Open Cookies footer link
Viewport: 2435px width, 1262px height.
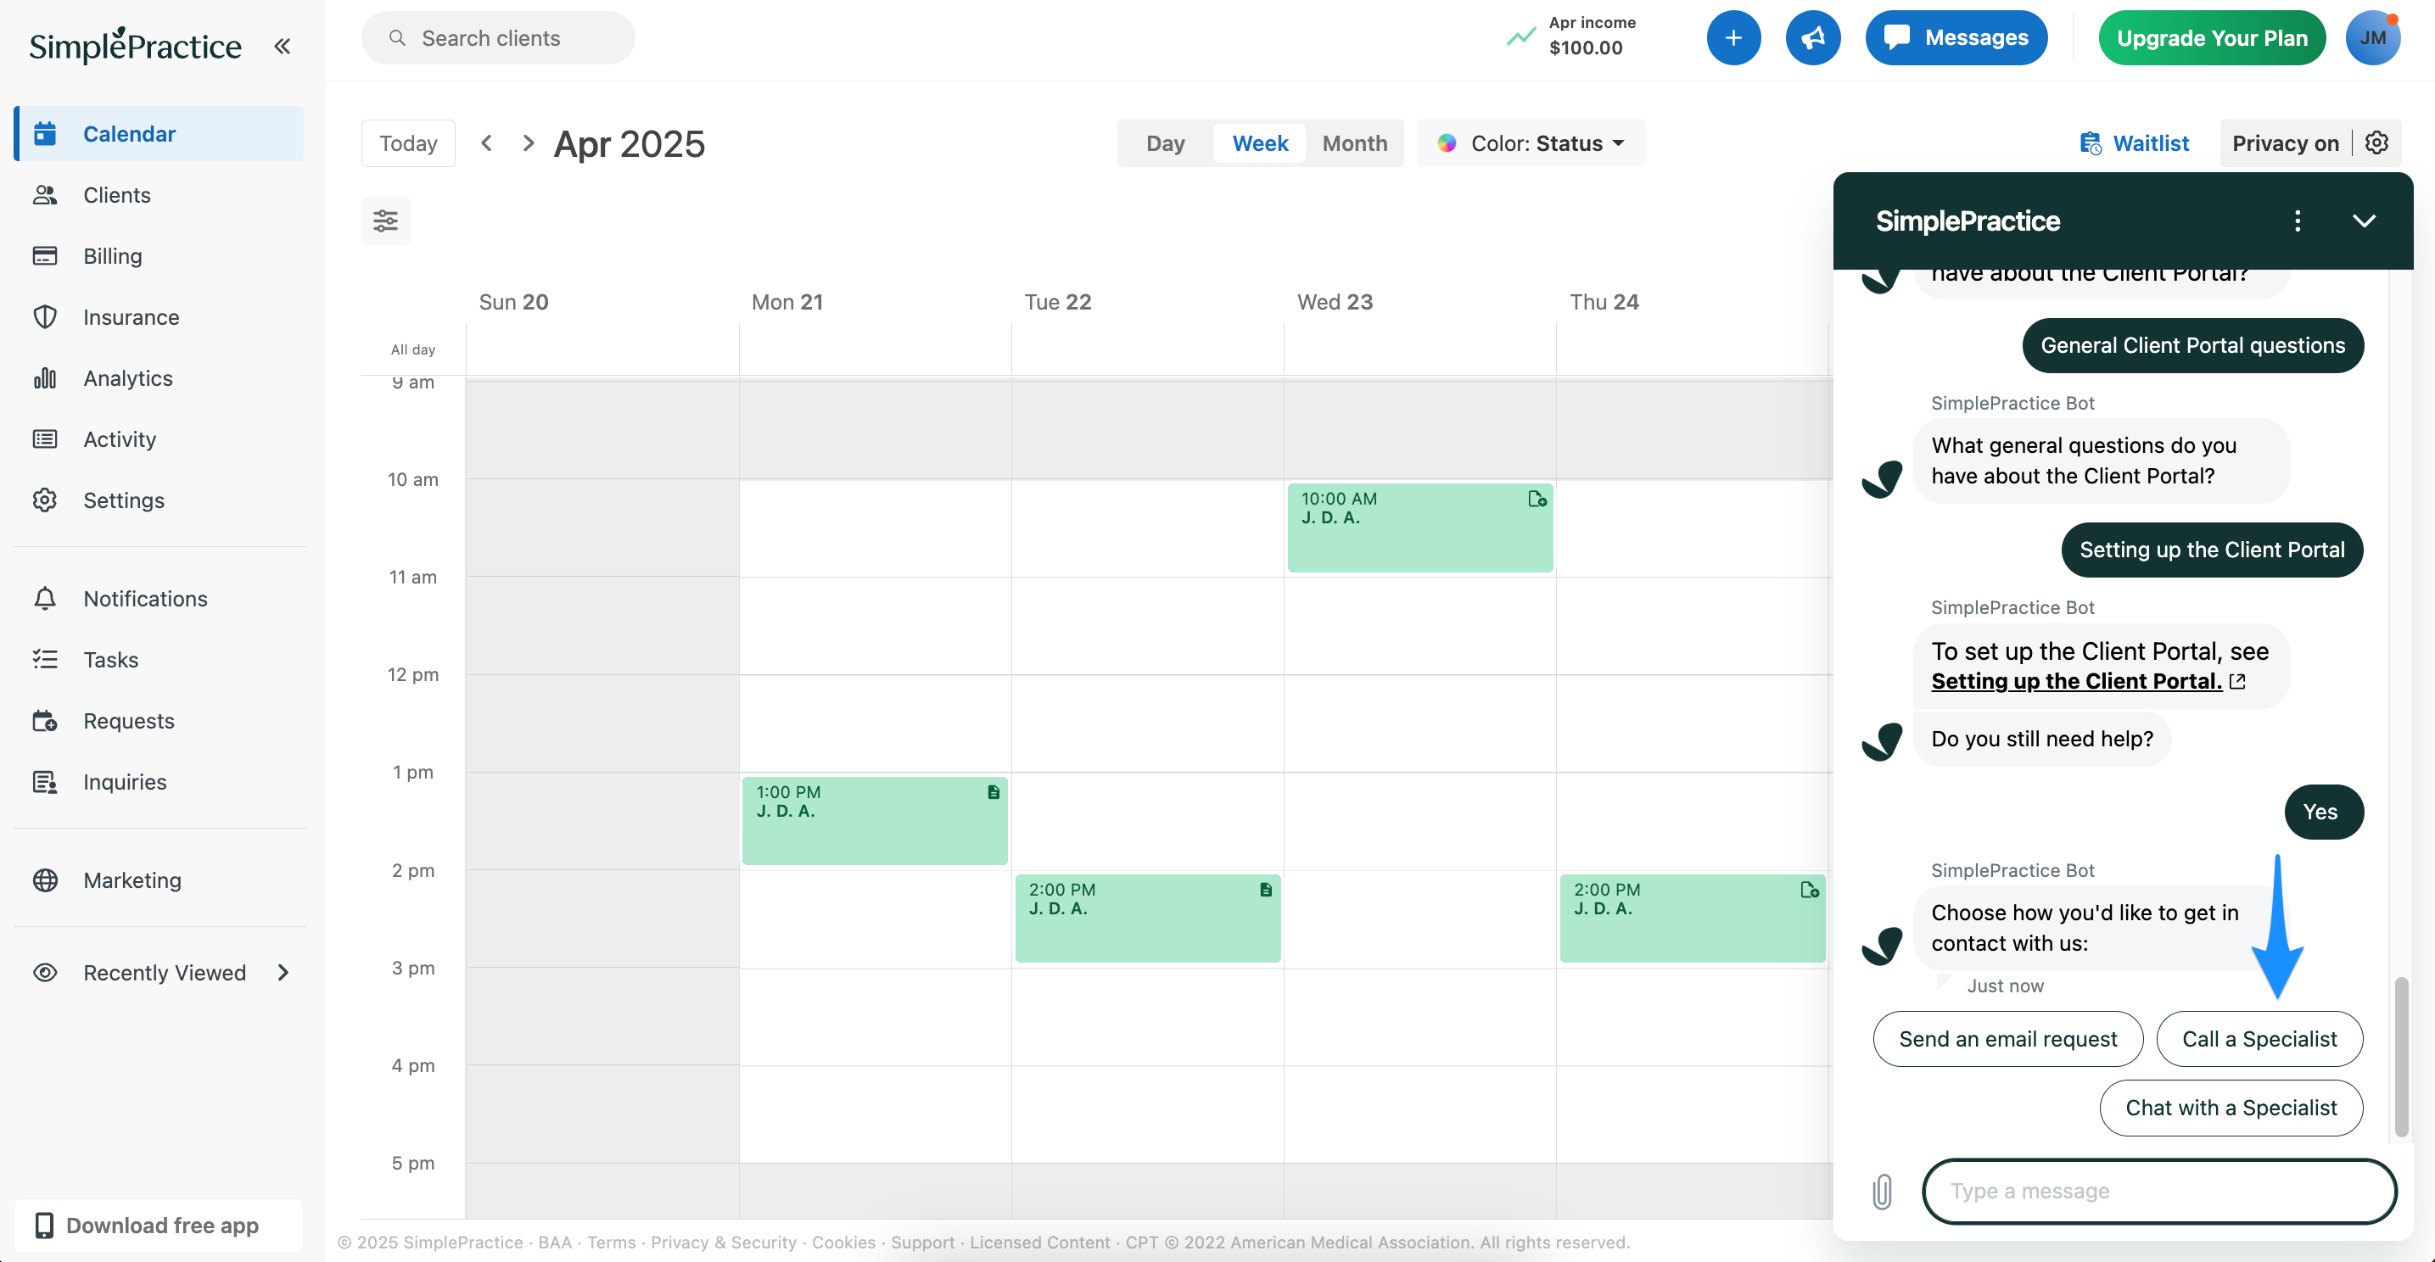click(x=843, y=1242)
